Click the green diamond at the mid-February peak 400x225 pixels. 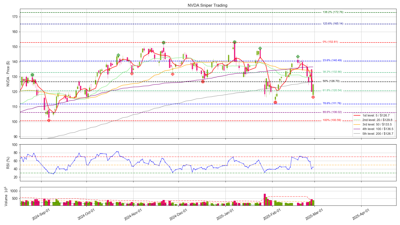point(298,57)
